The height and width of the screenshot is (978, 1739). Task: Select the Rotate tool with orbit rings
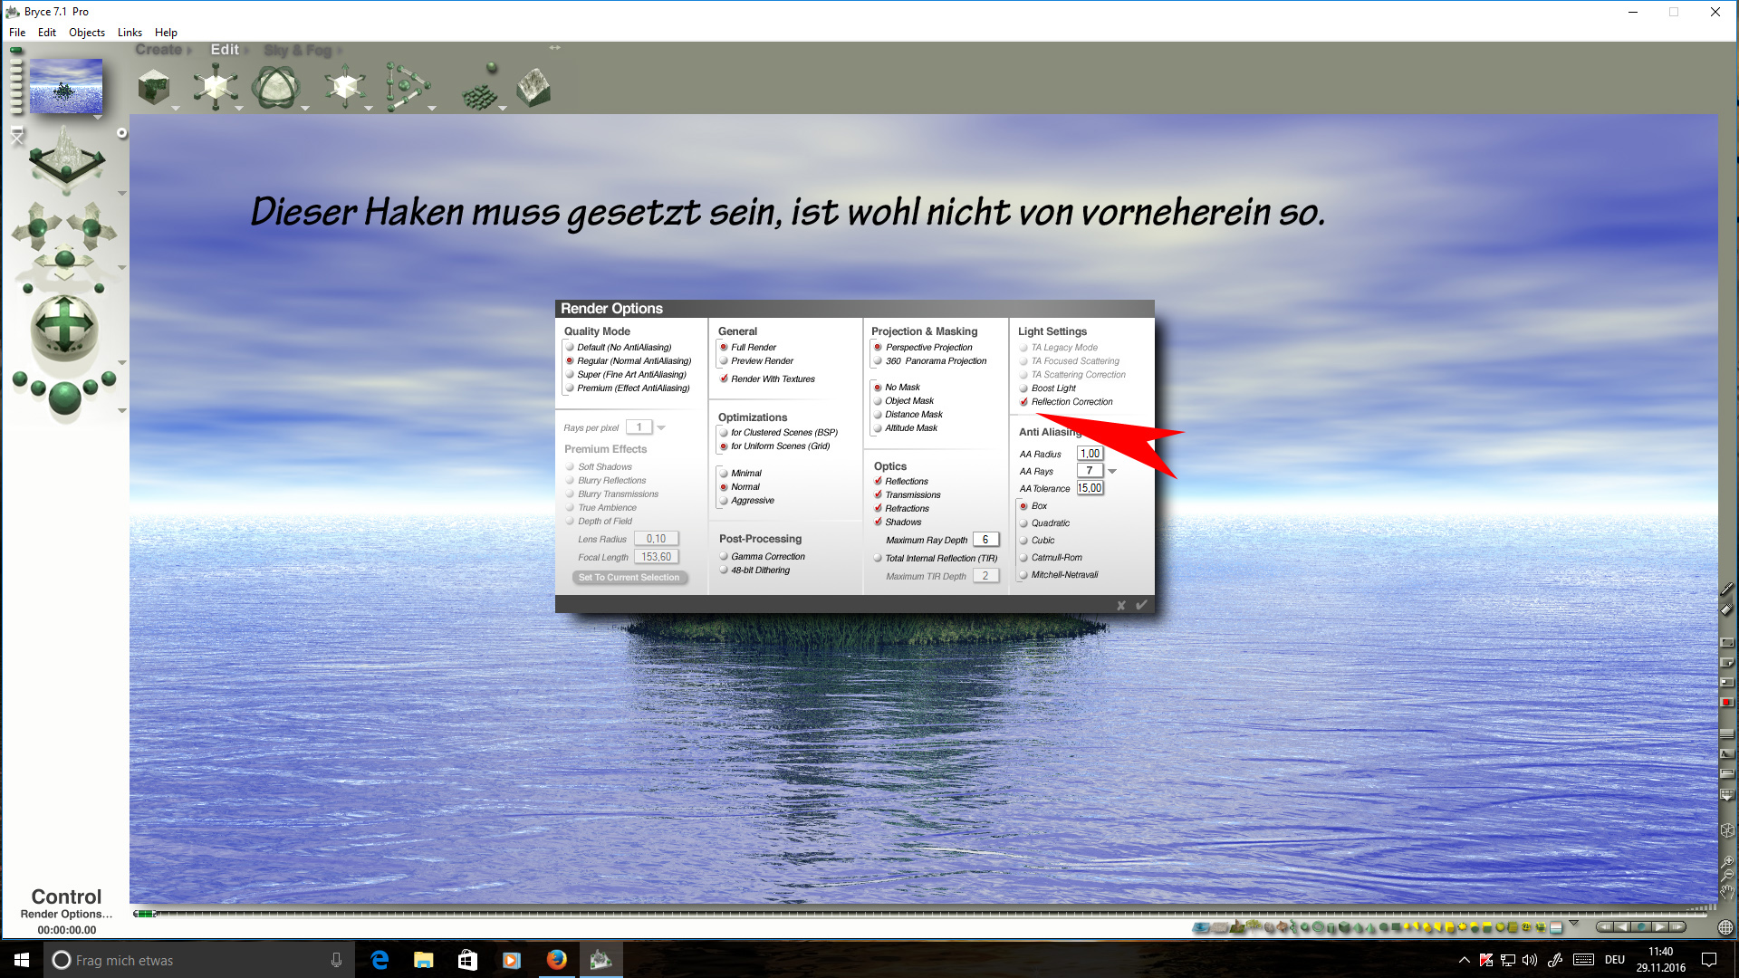pyautogui.click(x=275, y=88)
